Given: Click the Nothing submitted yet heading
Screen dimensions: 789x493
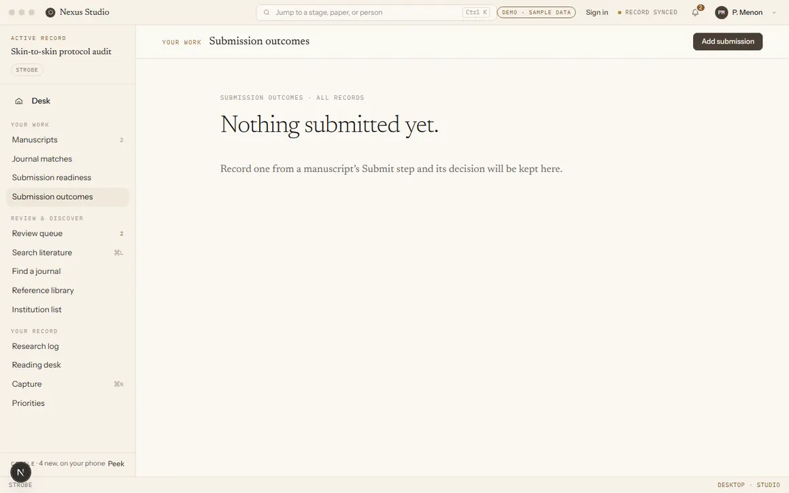Looking at the screenshot, I should [329, 124].
